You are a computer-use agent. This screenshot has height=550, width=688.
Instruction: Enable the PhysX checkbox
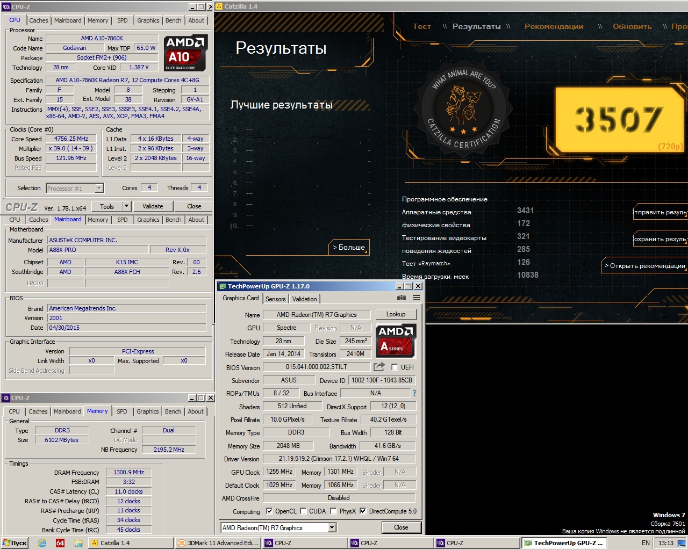coord(333,511)
